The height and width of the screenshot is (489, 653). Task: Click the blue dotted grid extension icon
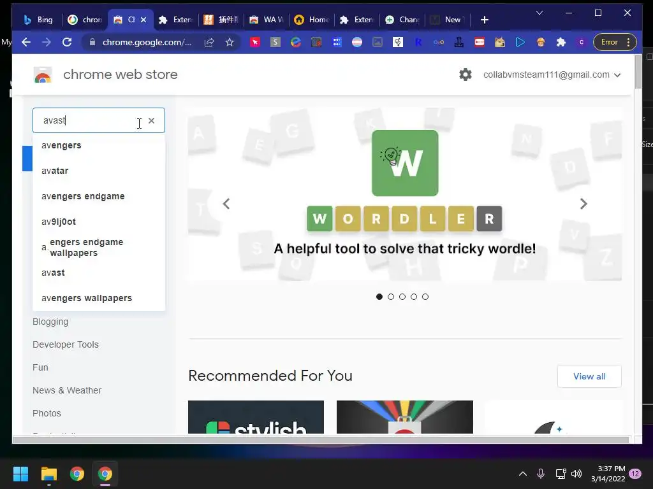point(337,42)
